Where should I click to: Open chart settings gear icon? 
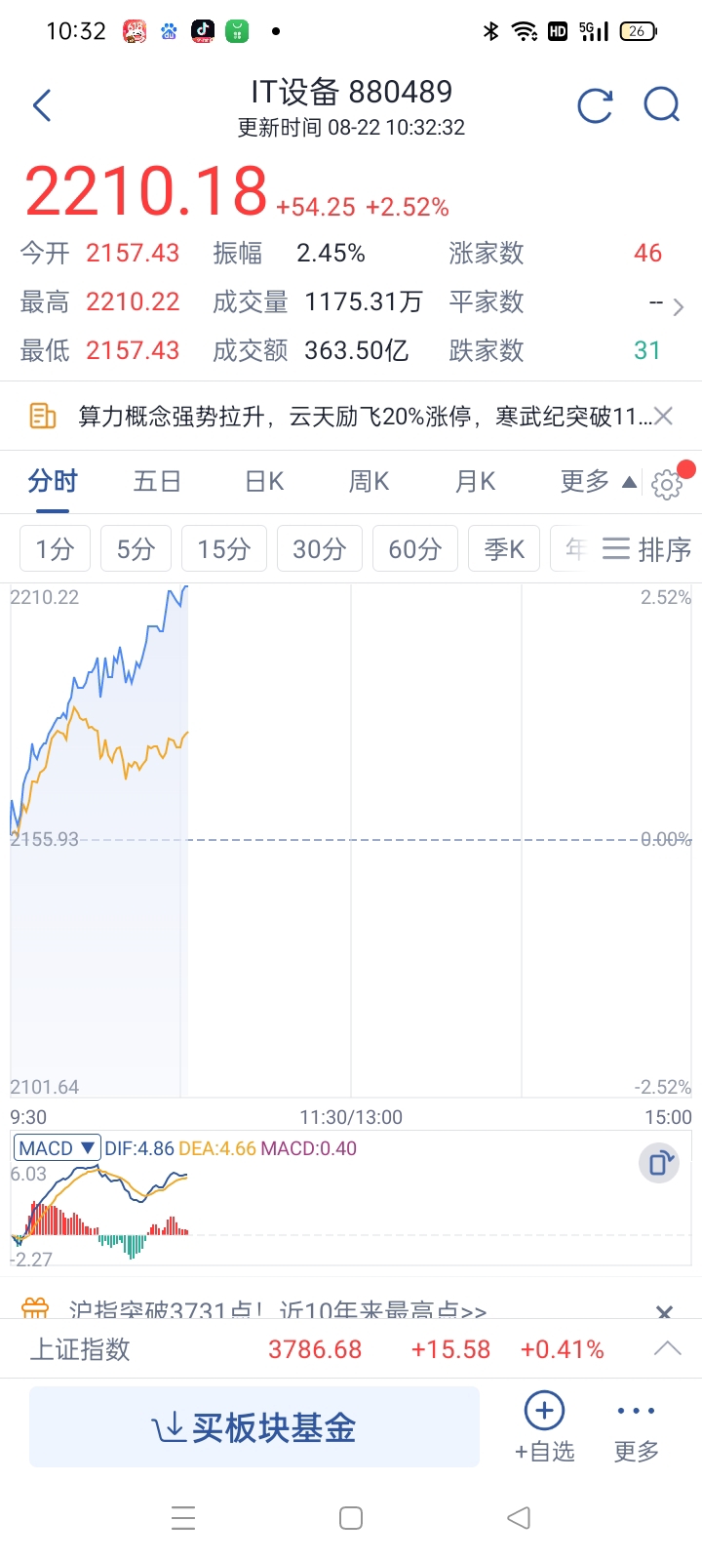[667, 484]
